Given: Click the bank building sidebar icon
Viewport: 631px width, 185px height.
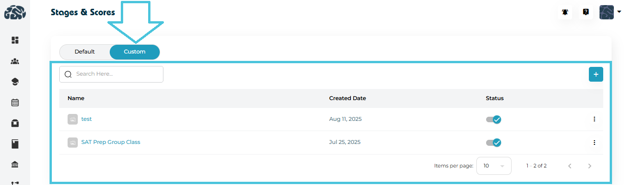Looking at the screenshot, I should (15, 165).
